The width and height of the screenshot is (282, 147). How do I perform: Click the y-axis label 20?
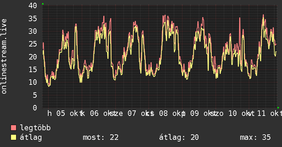[33, 57]
